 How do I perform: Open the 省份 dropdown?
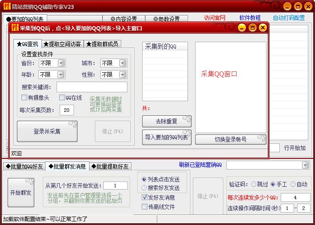(61, 63)
